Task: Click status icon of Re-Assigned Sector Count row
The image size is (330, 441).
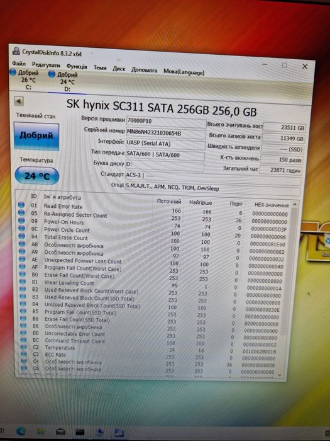Action: pyautogui.click(x=21, y=213)
